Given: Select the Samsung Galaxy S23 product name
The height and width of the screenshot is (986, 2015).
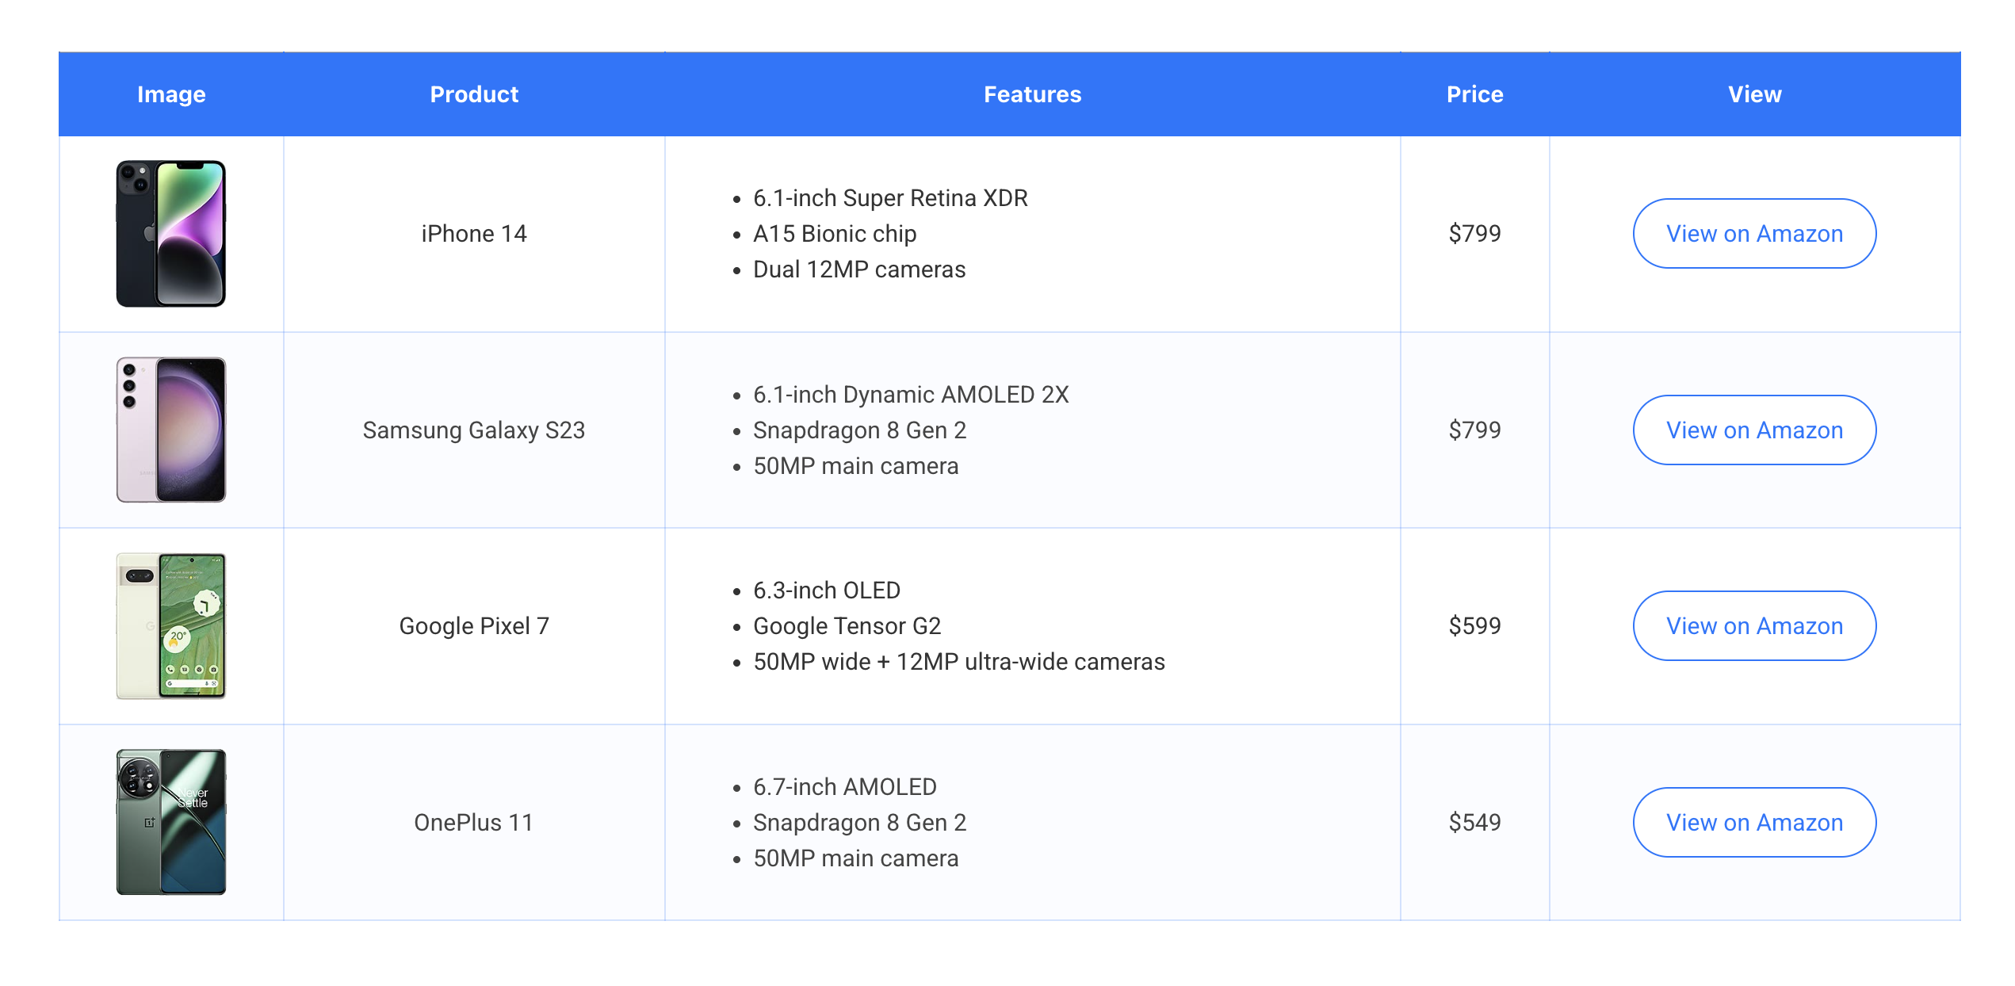Looking at the screenshot, I should coord(474,430).
